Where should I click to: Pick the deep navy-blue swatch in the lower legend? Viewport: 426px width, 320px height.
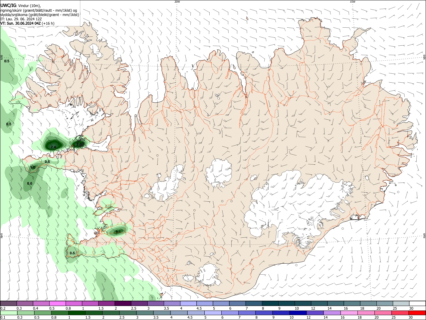[298, 313]
